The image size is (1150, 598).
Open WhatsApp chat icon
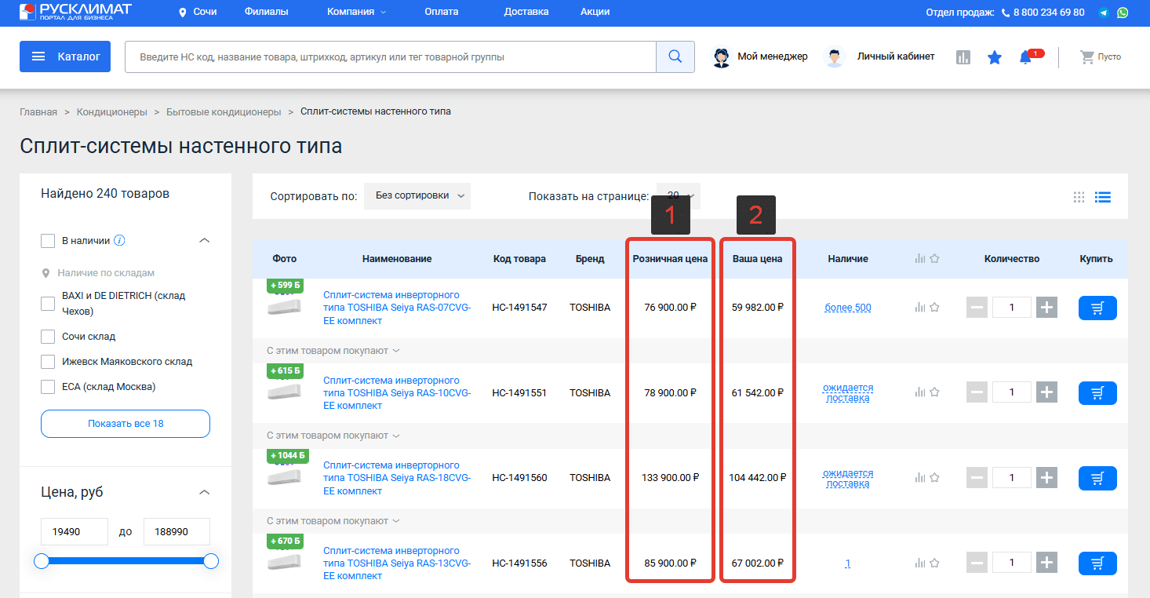pos(1123,13)
